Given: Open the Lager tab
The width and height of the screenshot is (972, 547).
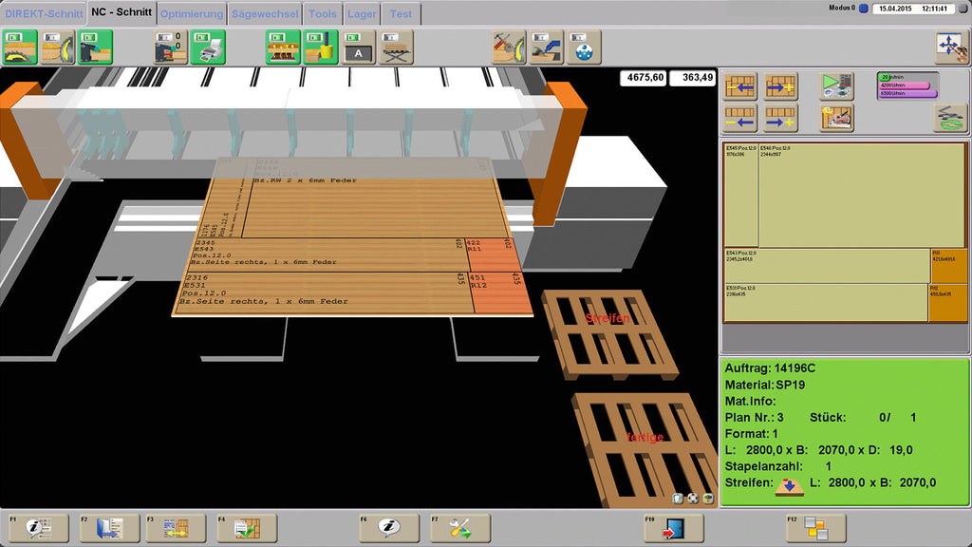Looking at the screenshot, I should tap(362, 13).
